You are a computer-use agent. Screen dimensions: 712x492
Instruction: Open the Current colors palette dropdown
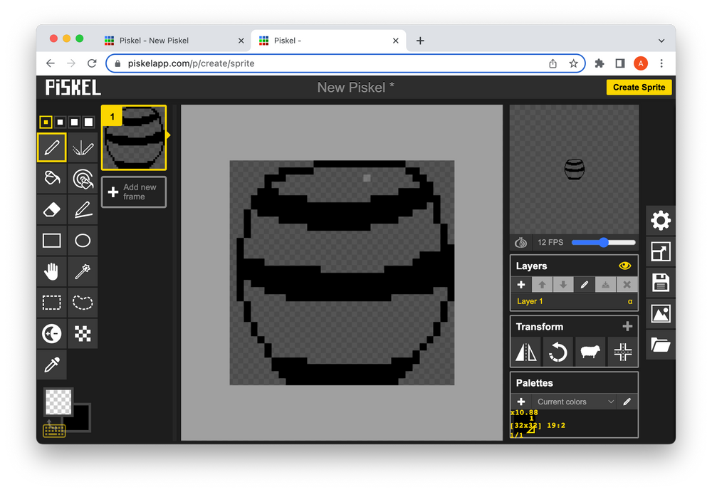pyautogui.click(x=572, y=401)
